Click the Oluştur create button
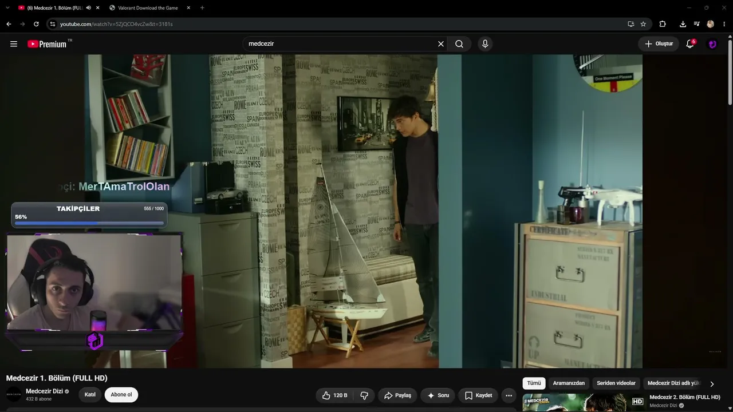The height and width of the screenshot is (412, 733). 659,44
